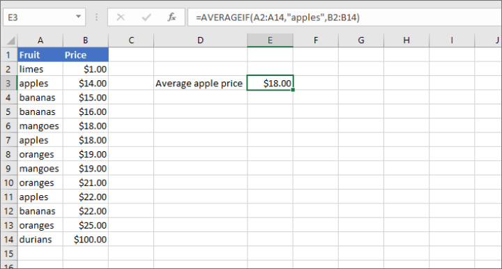Select the limes cell
Image resolution: width=502 pixels, height=269 pixels.
point(40,69)
